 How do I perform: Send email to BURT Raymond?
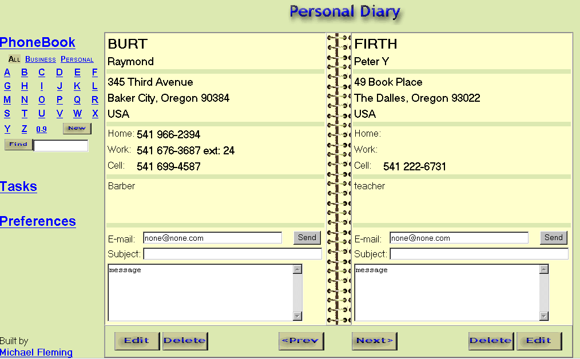307,238
